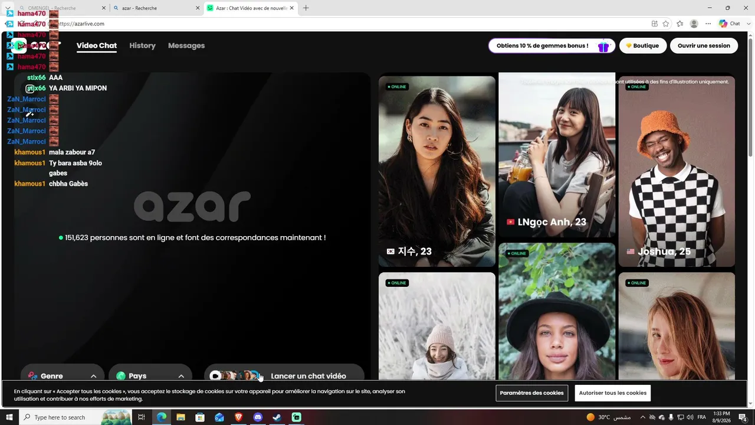Click the Windows taskbar search box

tap(75, 417)
